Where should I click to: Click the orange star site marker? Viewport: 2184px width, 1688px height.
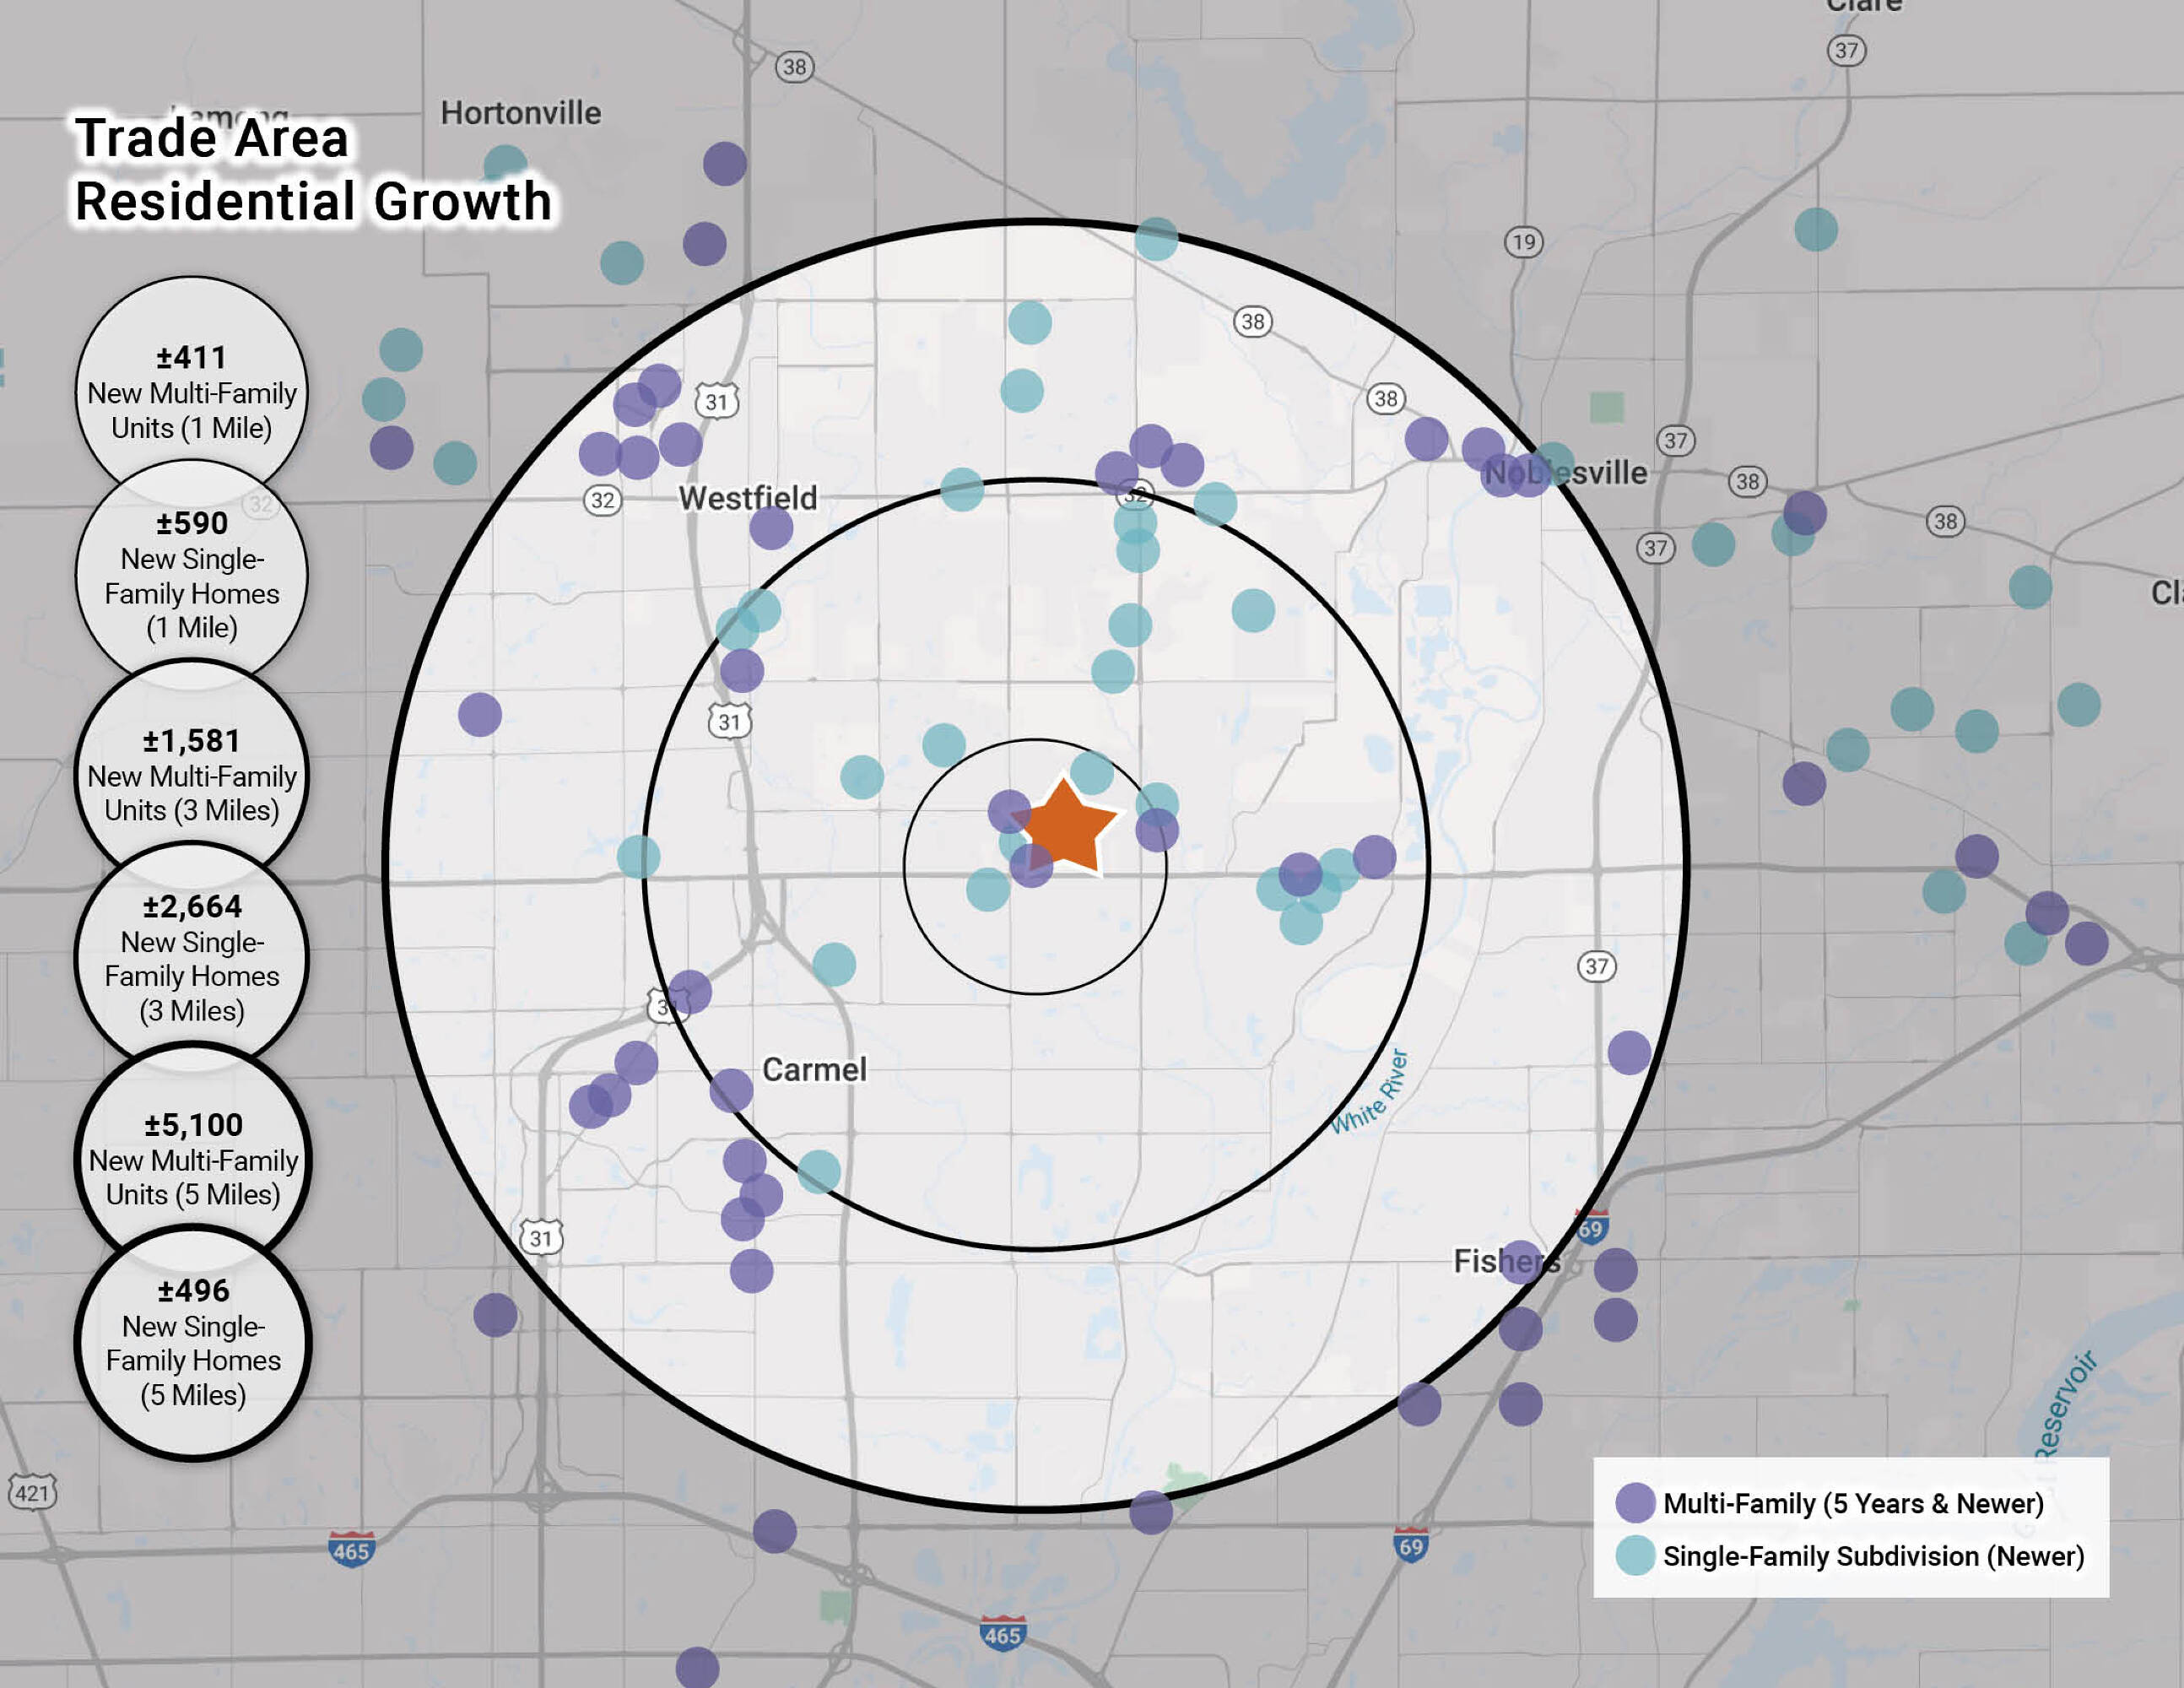(1066, 828)
